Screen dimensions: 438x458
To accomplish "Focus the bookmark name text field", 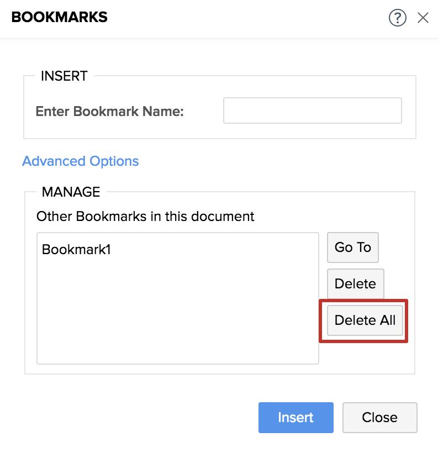I will coord(312,111).
